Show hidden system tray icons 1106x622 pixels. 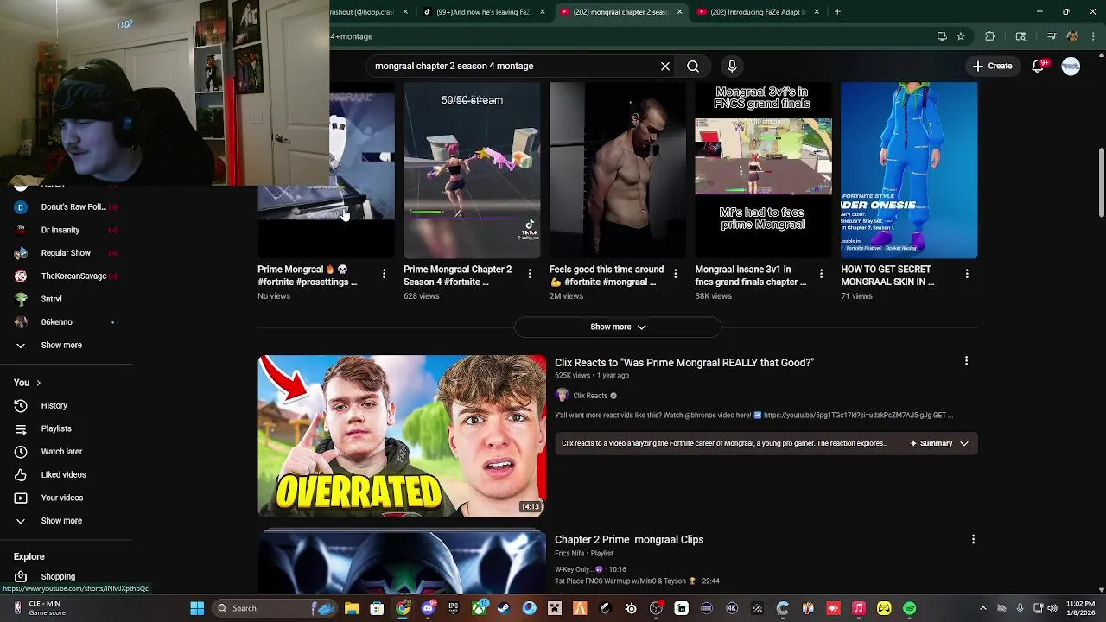(982, 608)
